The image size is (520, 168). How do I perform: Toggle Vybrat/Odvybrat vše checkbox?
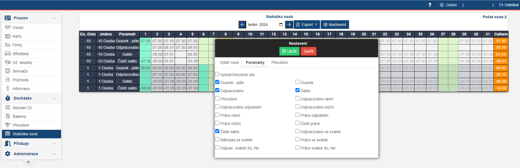click(217, 74)
